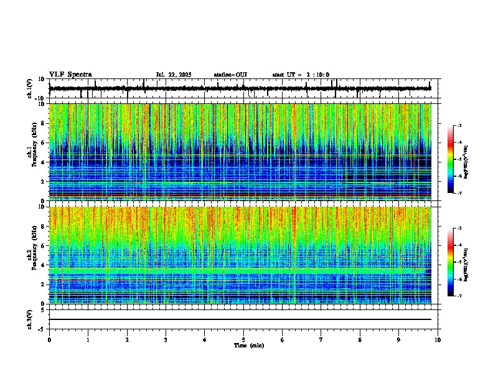Viewport: 493px width, 381px height.
Task: Click the "5" tick label on time axis
Action: [243, 340]
